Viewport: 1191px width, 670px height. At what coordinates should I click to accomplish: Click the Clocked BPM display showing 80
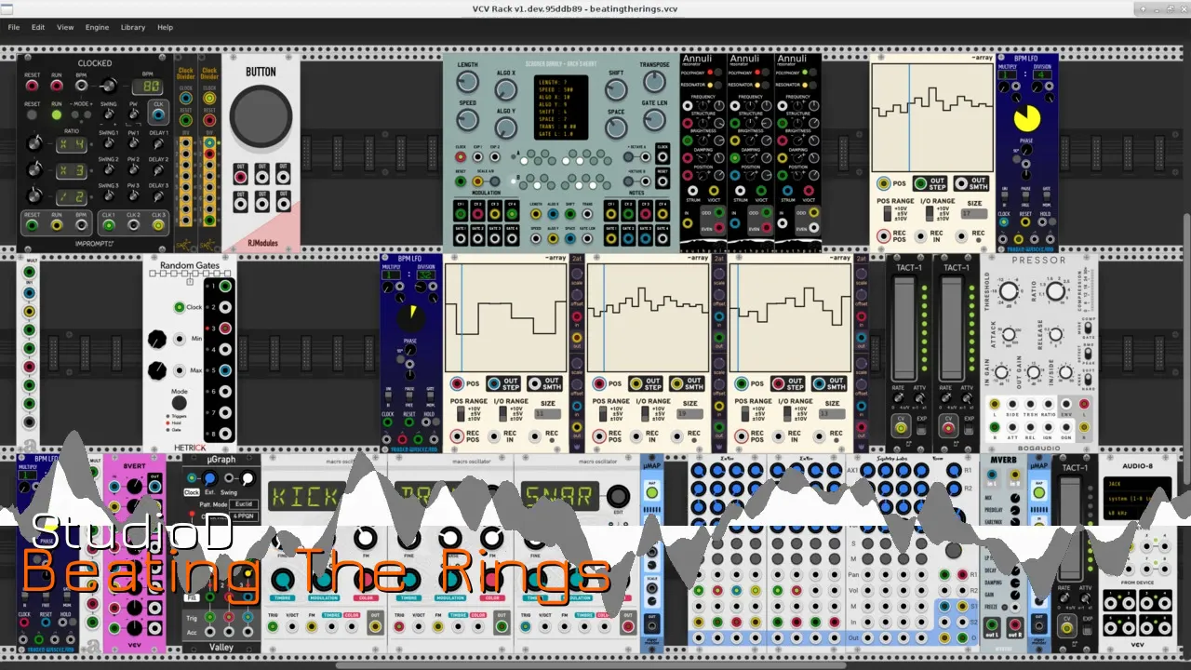pos(147,87)
